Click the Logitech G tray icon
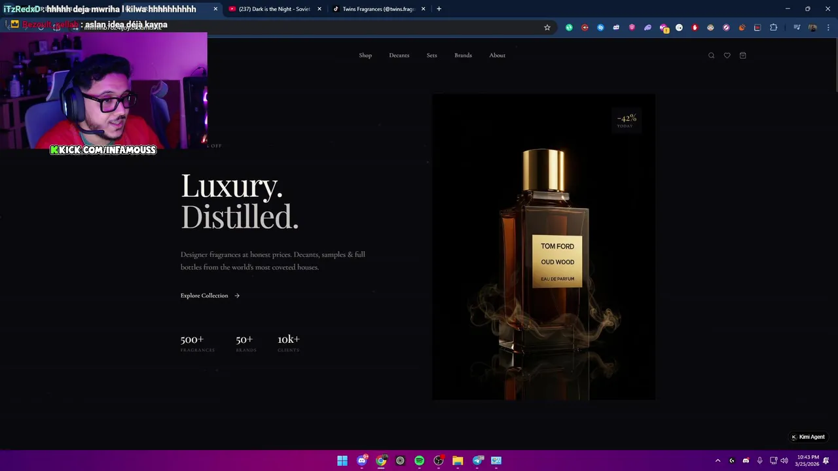 tap(732, 461)
